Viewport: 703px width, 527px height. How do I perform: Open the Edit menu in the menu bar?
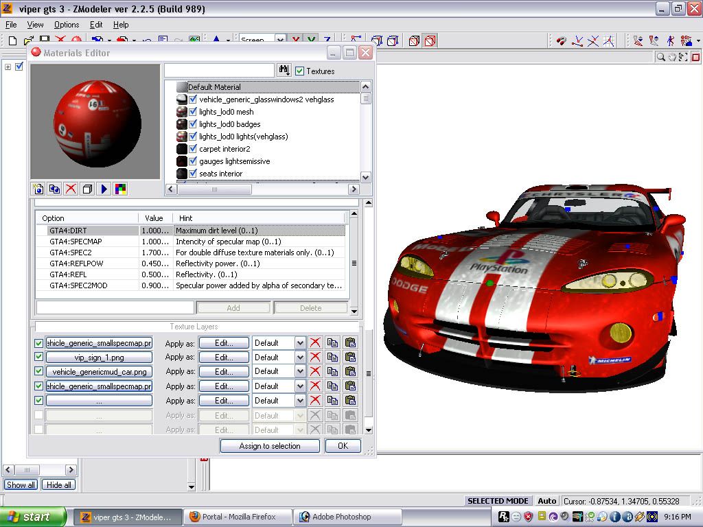(96, 25)
